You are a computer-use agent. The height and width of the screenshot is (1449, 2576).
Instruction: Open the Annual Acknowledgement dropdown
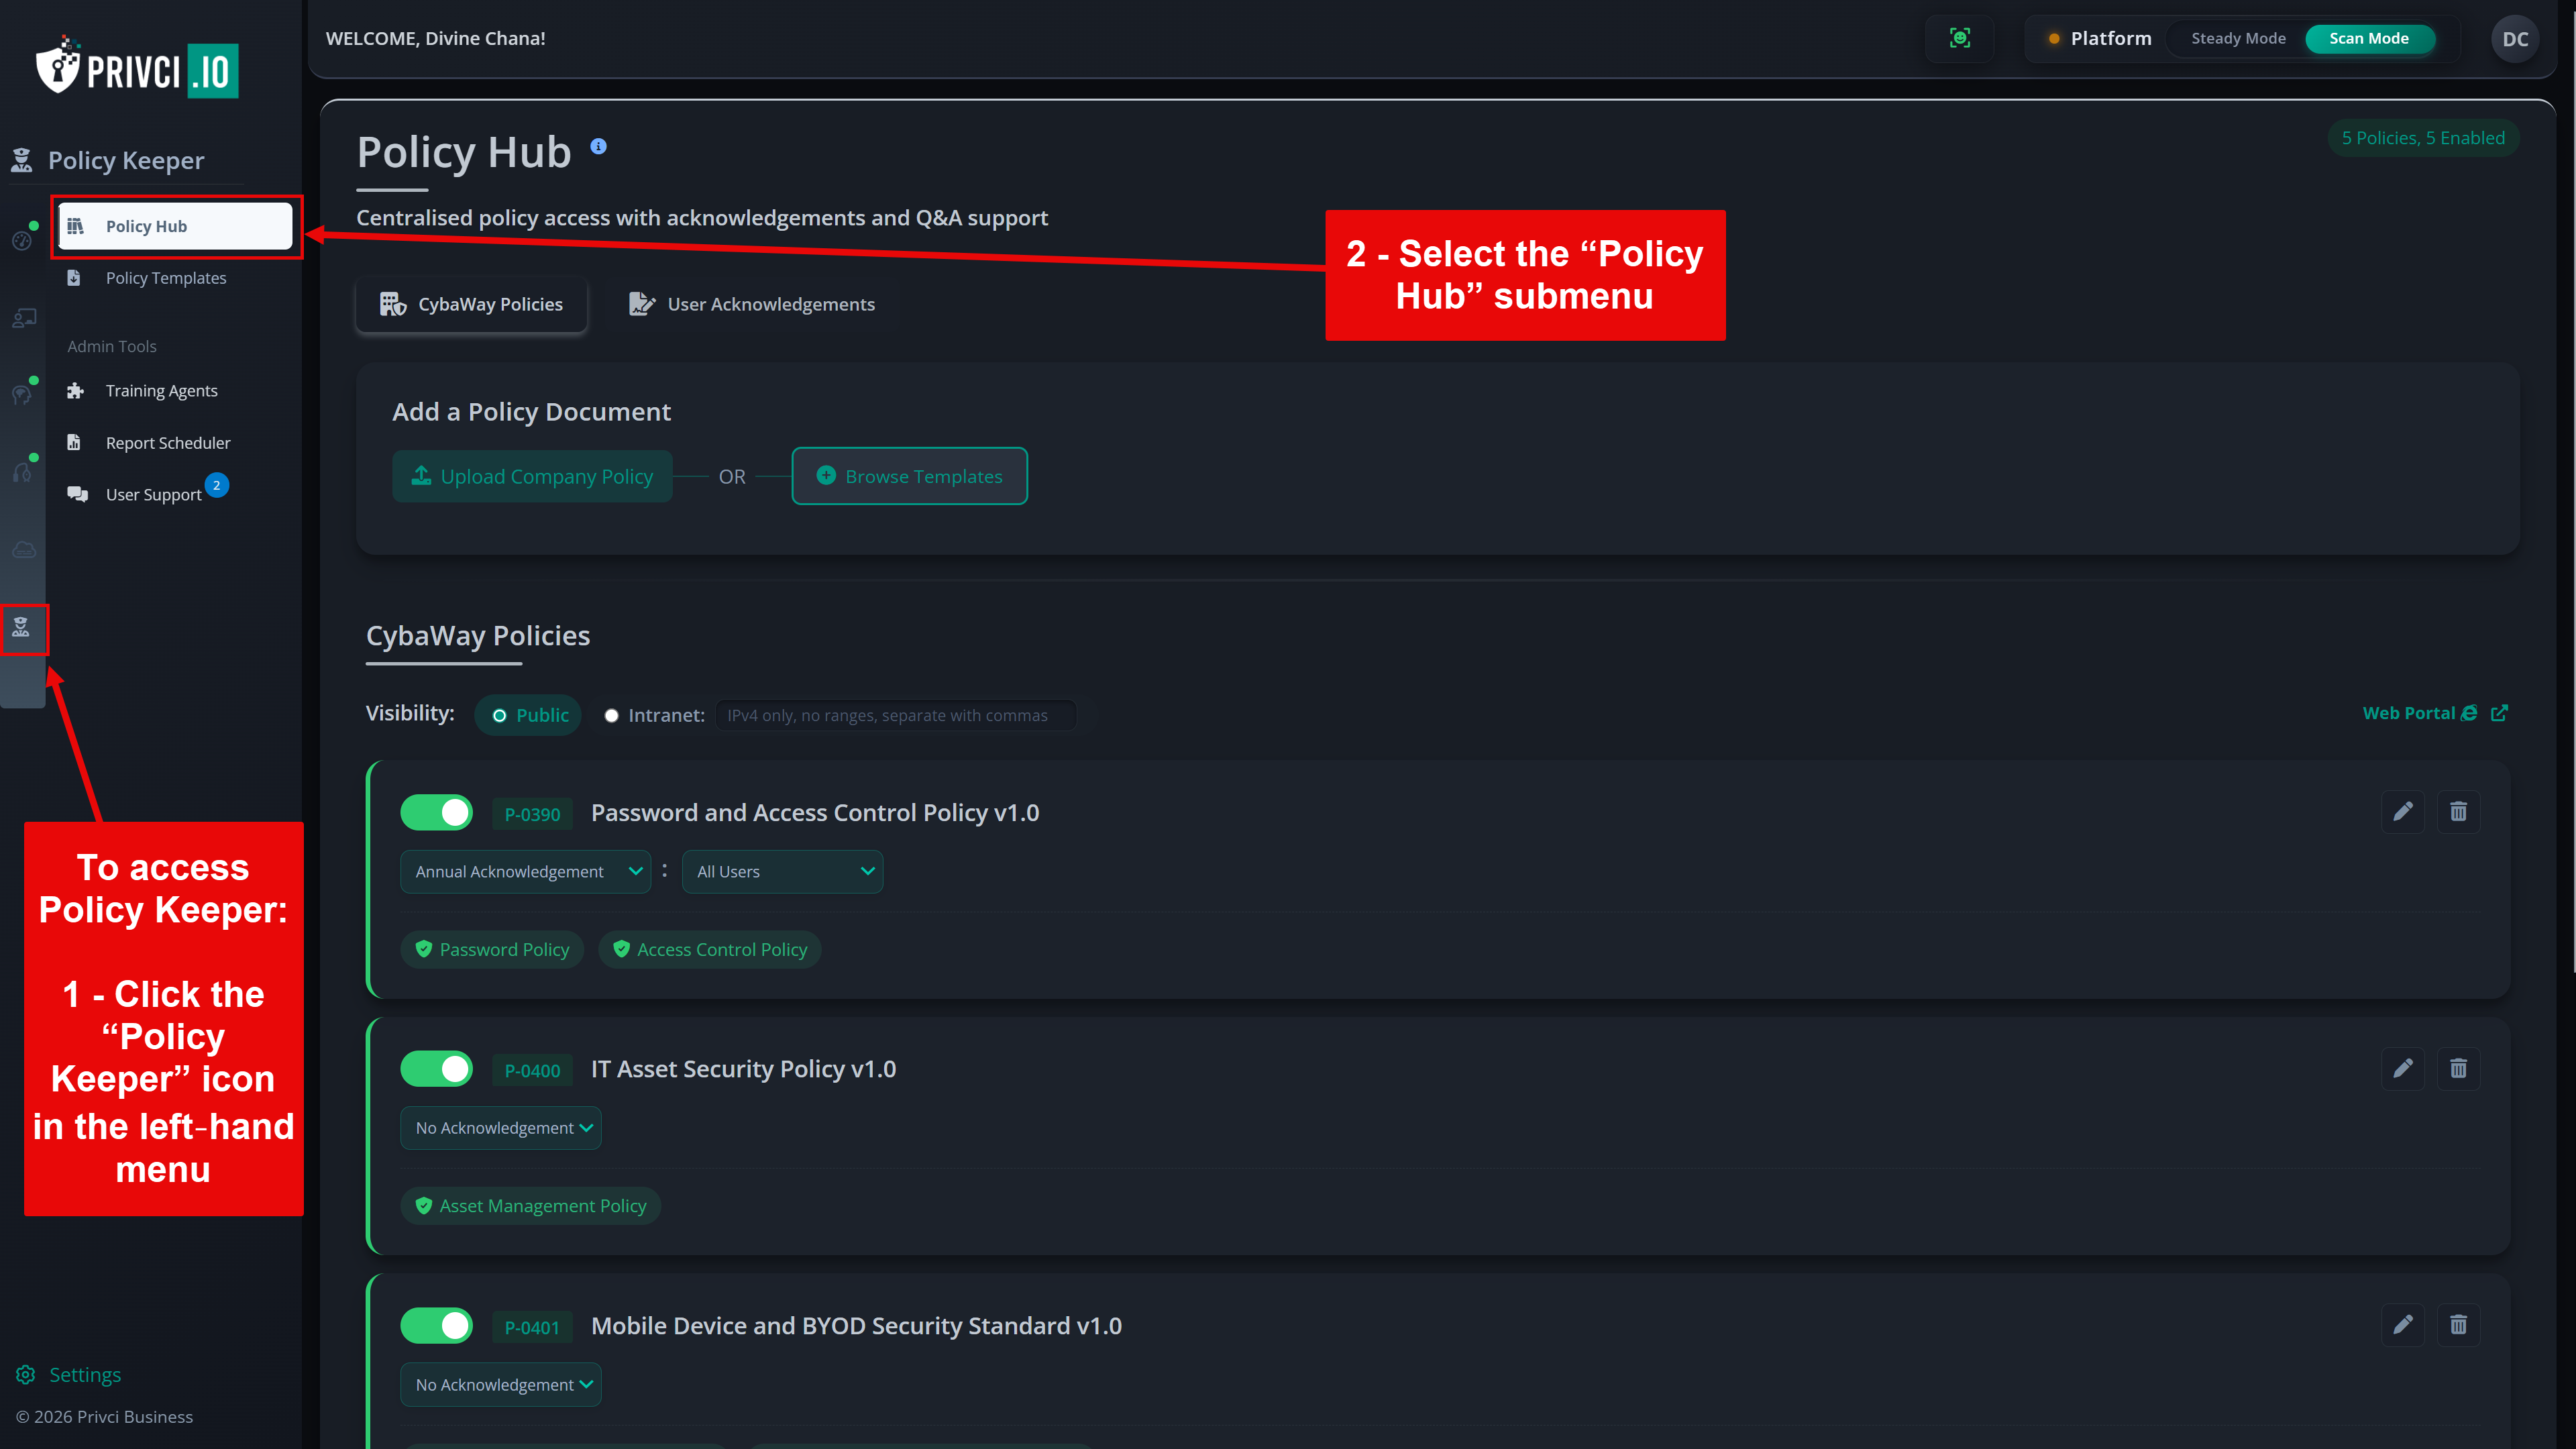click(x=525, y=871)
